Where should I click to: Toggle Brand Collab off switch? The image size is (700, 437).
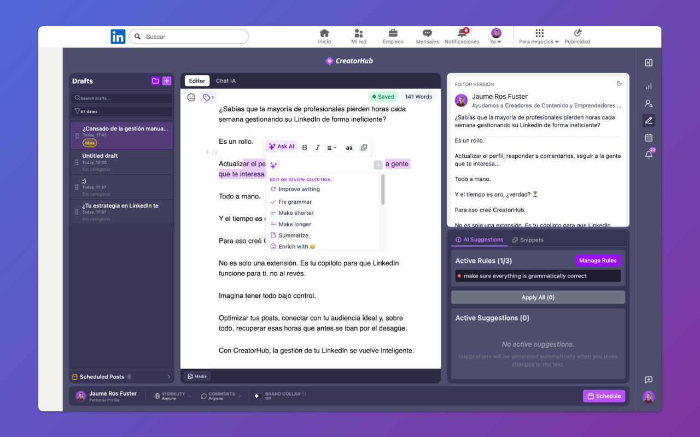257,395
